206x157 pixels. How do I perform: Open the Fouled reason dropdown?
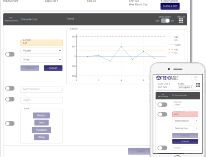point(42,50)
